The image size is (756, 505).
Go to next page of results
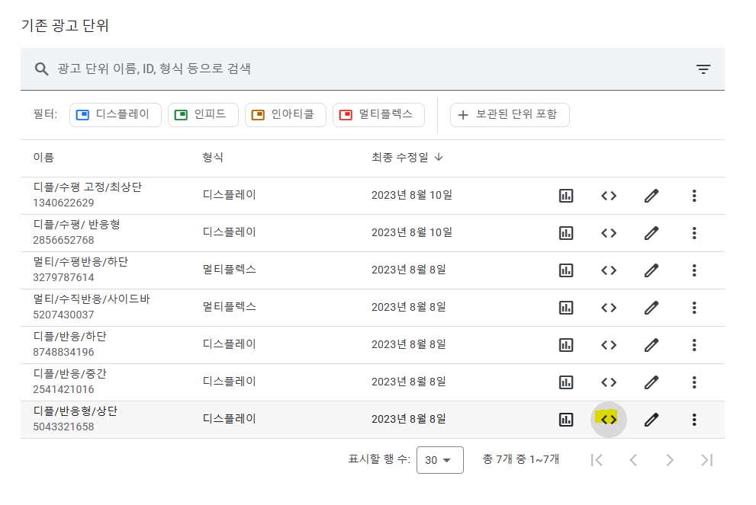(x=670, y=460)
